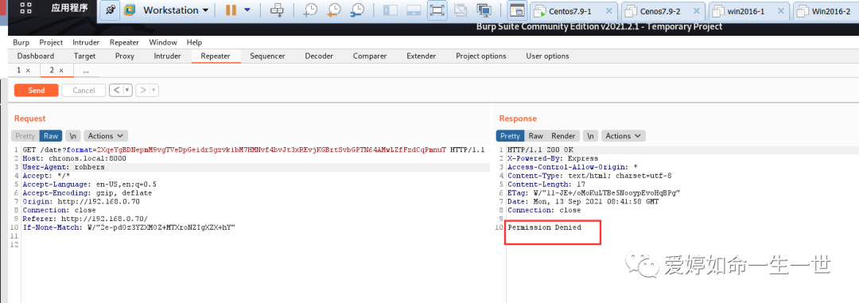This screenshot has height=303, width=859.
Task: Open the Project options tab
Action: tap(481, 56)
